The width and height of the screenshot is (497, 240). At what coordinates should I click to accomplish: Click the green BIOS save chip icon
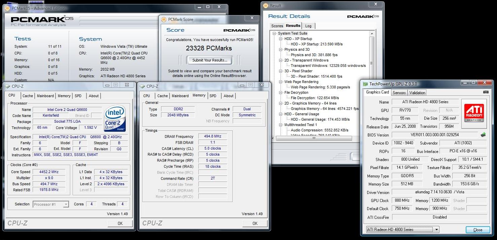click(x=483, y=135)
